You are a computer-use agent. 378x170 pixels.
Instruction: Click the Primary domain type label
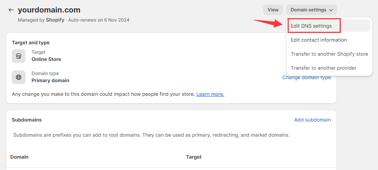pyautogui.click(x=50, y=80)
